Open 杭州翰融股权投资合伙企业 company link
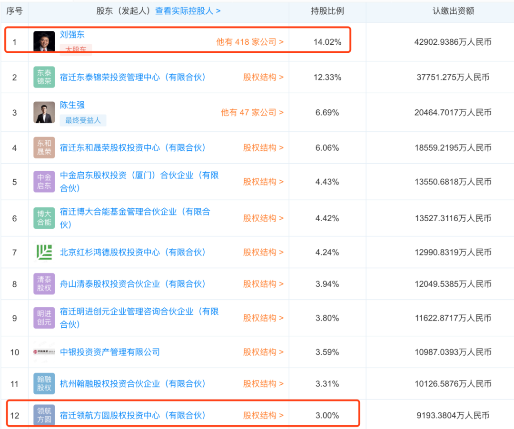This screenshot has width=514, height=429. pyautogui.click(x=133, y=384)
